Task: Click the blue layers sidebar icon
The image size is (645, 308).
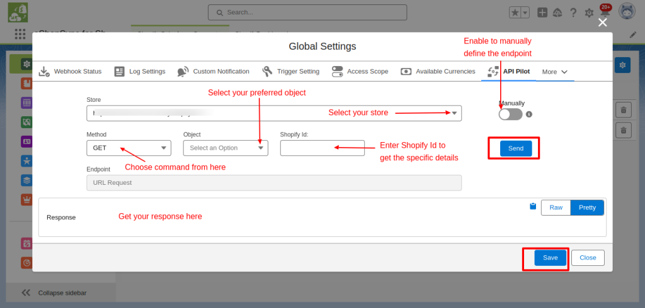Action: [x=26, y=180]
